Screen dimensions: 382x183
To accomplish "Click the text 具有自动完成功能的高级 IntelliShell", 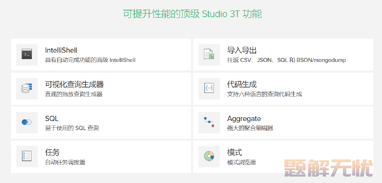I will tap(90, 60).
